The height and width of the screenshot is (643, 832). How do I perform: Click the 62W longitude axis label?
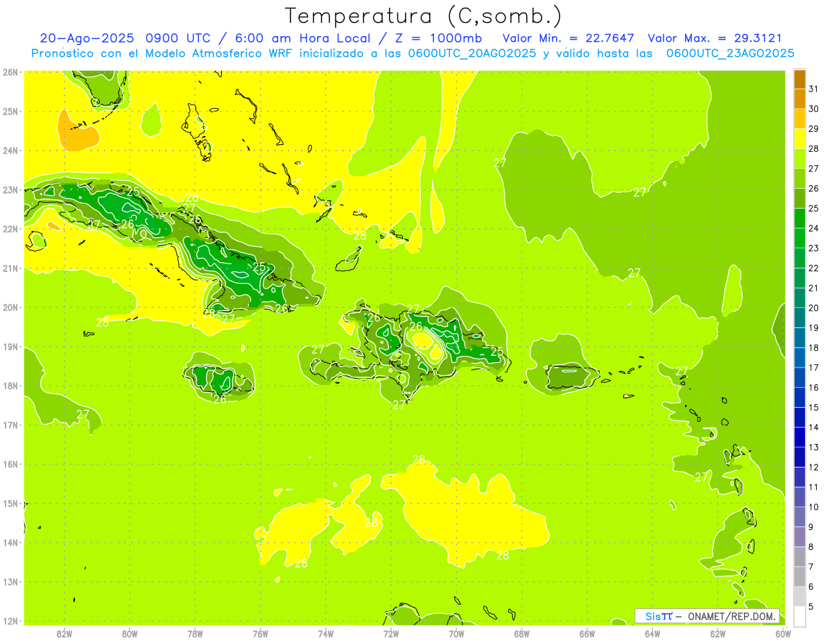pyautogui.click(x=718, y=633)
